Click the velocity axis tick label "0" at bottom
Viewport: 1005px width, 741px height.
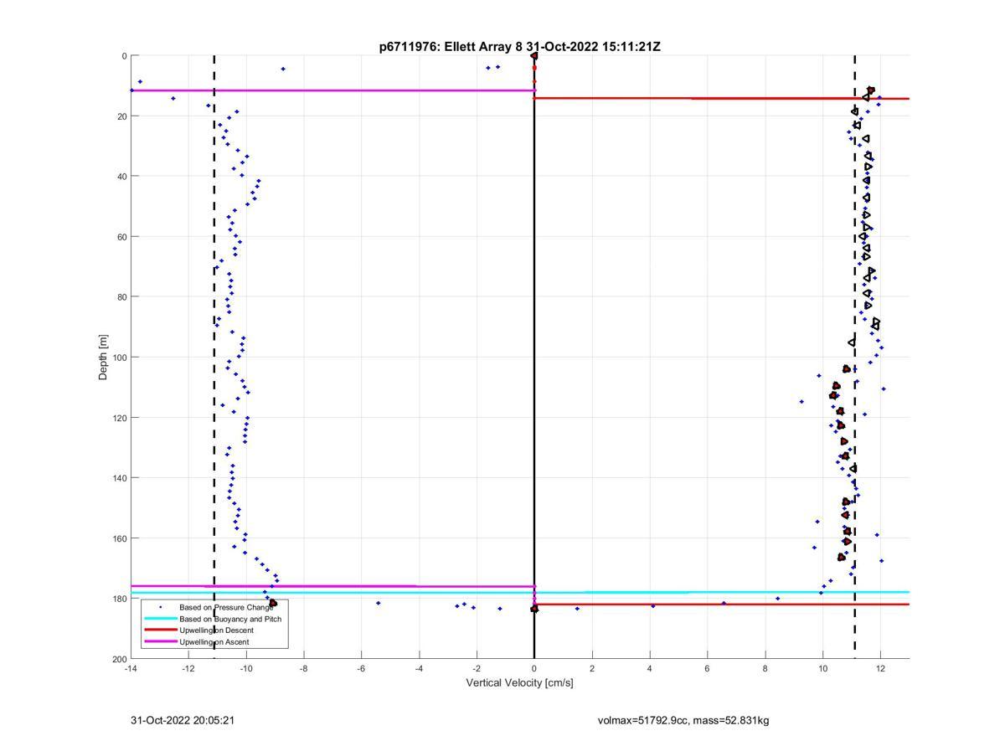click(534, 669)
